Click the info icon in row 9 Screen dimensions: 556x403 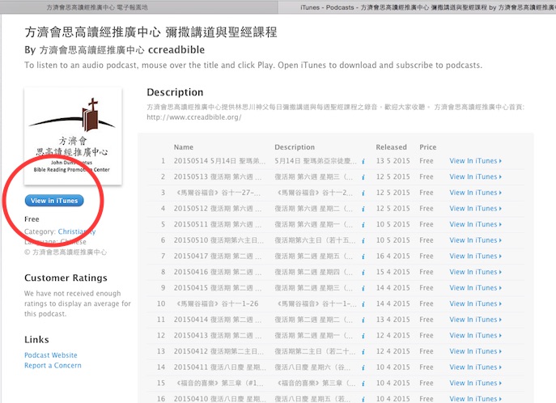tap(363, 288)
